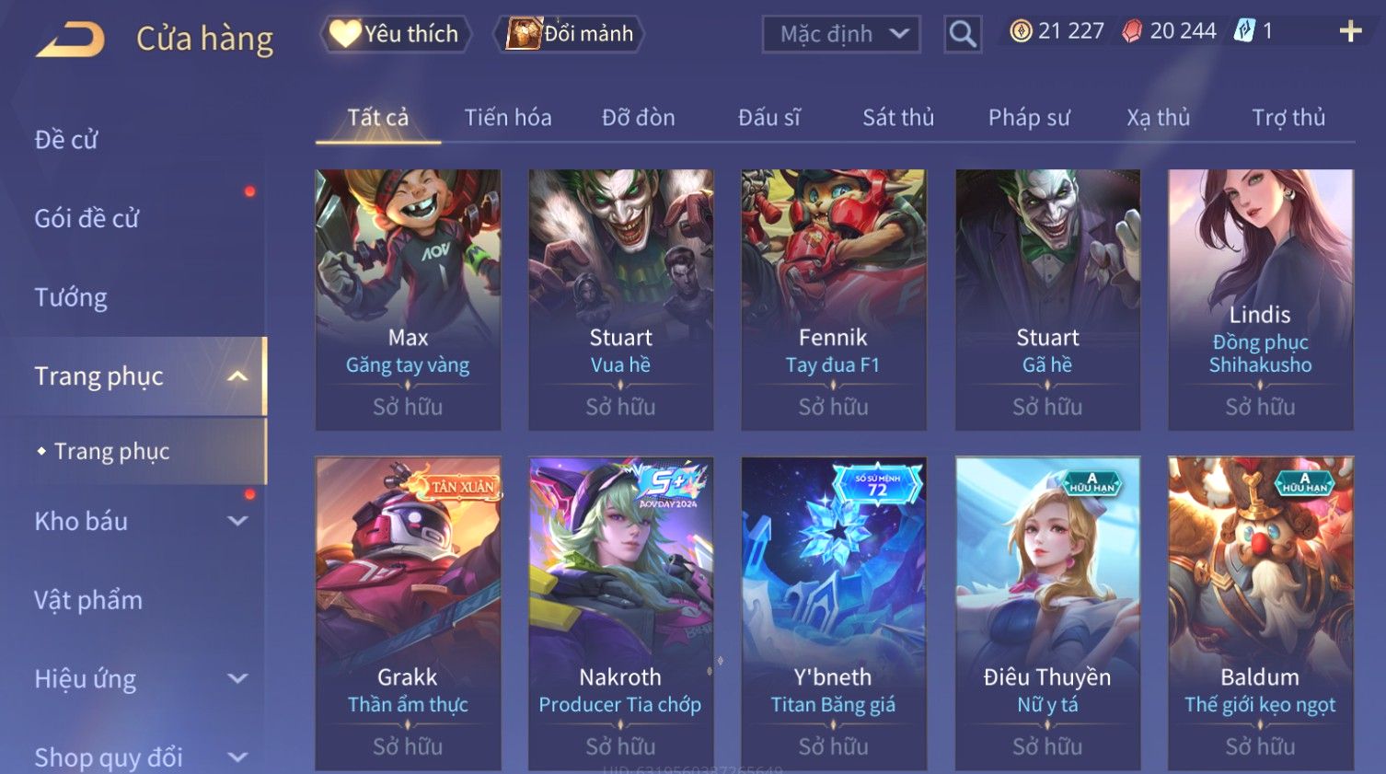Switch to the Pháp sư tab
The width and height of the screenshot is (1386, 774).
[x=1029, y=118]
